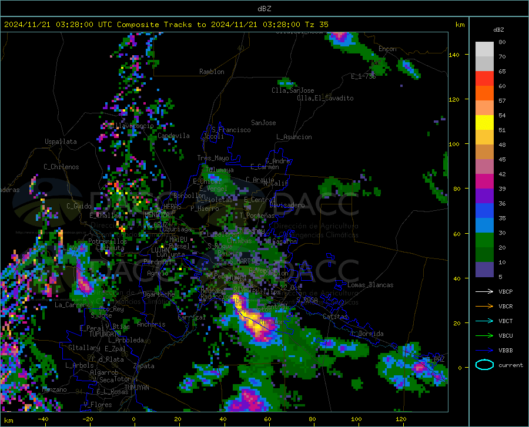Viewport: 529px width, 427px height.
Task: Click the 'dBZ' title at the top center
Action: click(x=264, y=9)
